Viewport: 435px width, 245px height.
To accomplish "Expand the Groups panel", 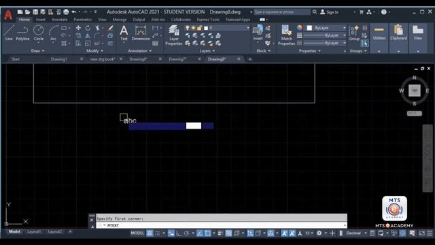I will [358, 51].
